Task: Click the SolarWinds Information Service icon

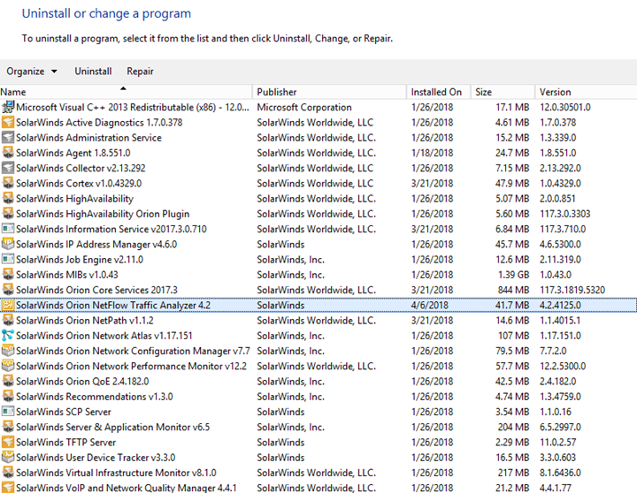Action: point(8,229)
